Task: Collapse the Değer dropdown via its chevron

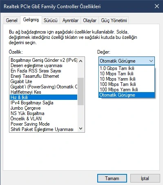Action: (x=151, y=61)
